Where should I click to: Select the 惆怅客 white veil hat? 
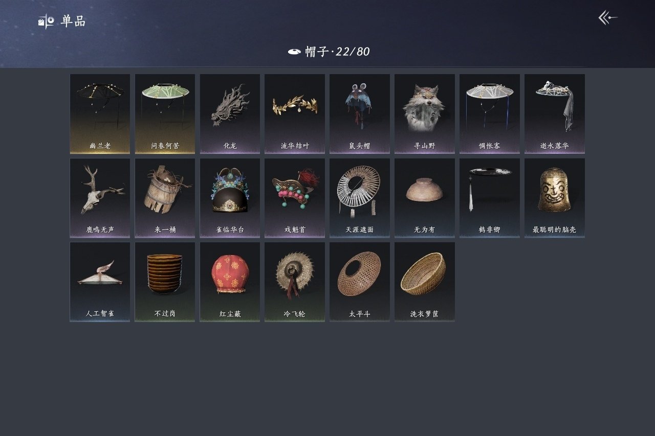[x=490, y=114]
